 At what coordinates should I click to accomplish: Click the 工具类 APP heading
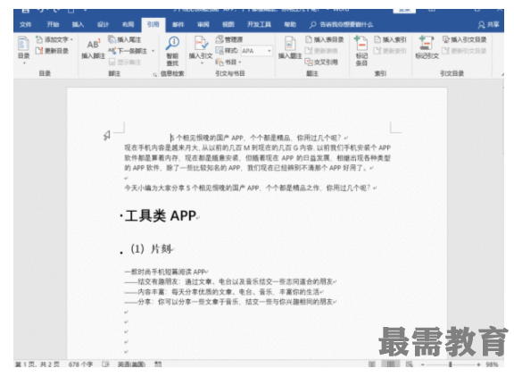click(161, 216)
